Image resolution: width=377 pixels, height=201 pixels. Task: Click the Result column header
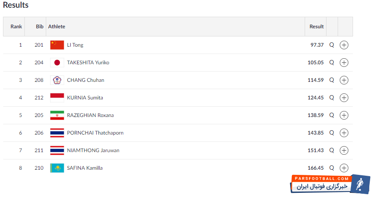click(317, 27)
